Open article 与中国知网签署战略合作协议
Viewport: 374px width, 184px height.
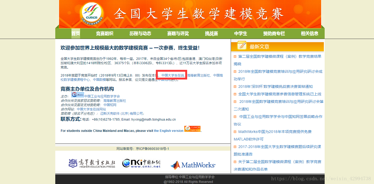(278, 120)
